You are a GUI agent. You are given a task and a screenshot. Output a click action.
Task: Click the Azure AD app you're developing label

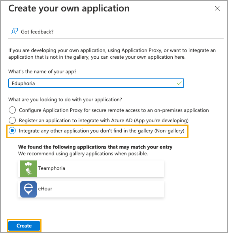click(x=104, y=121)
